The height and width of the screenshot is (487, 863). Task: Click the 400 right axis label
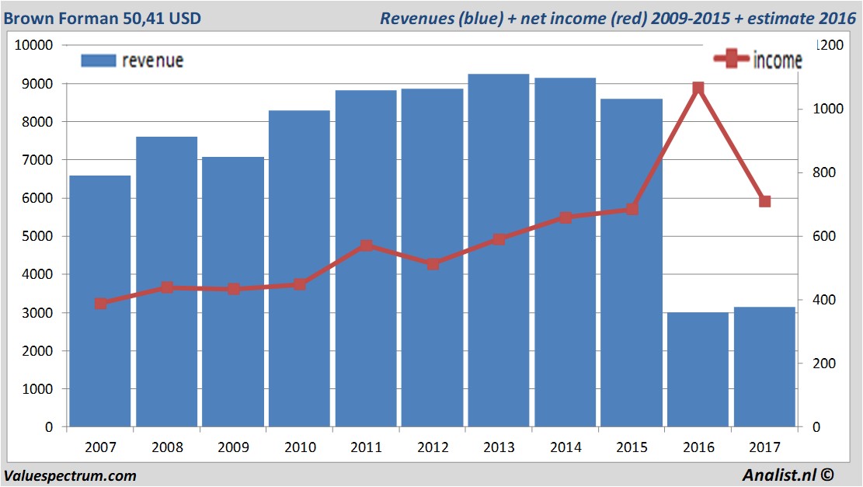(x=824, y=300)
